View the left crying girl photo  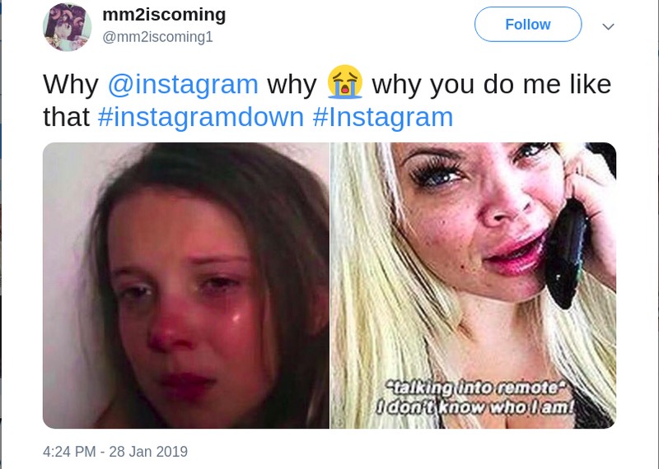point(186,286)
